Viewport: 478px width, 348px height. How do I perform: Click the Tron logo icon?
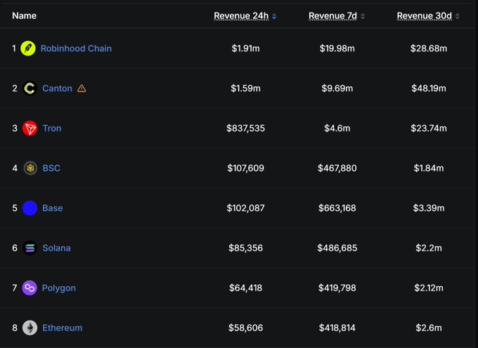pyautogui.click(x=30, y=128)
